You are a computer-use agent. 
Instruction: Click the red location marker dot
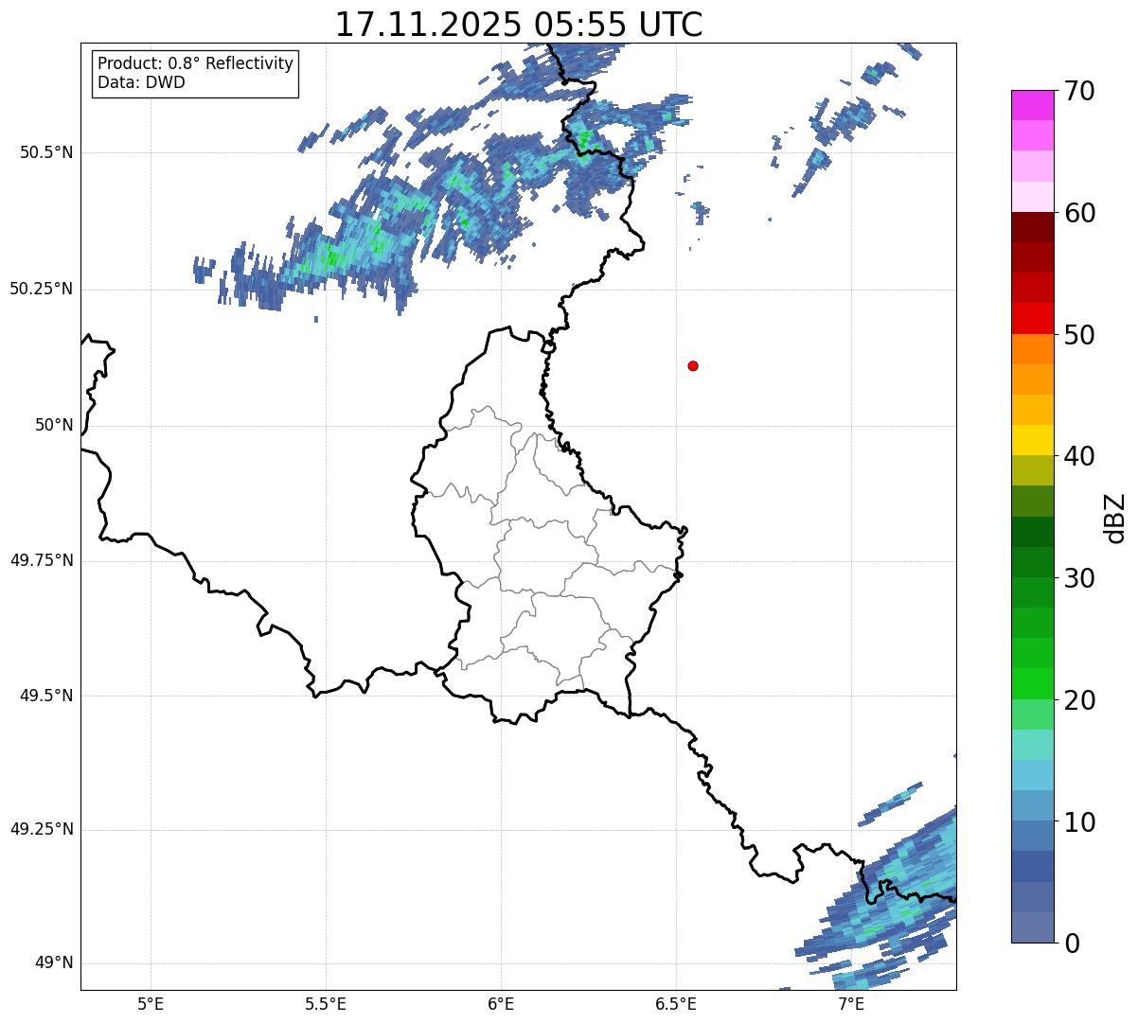tap(693, 365)
